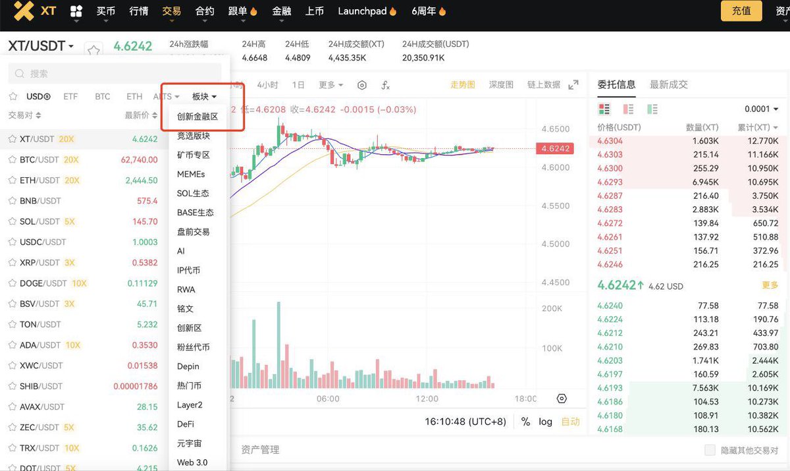Switch to 最新成交 tab
790x471 pixels.
[668, 84]
